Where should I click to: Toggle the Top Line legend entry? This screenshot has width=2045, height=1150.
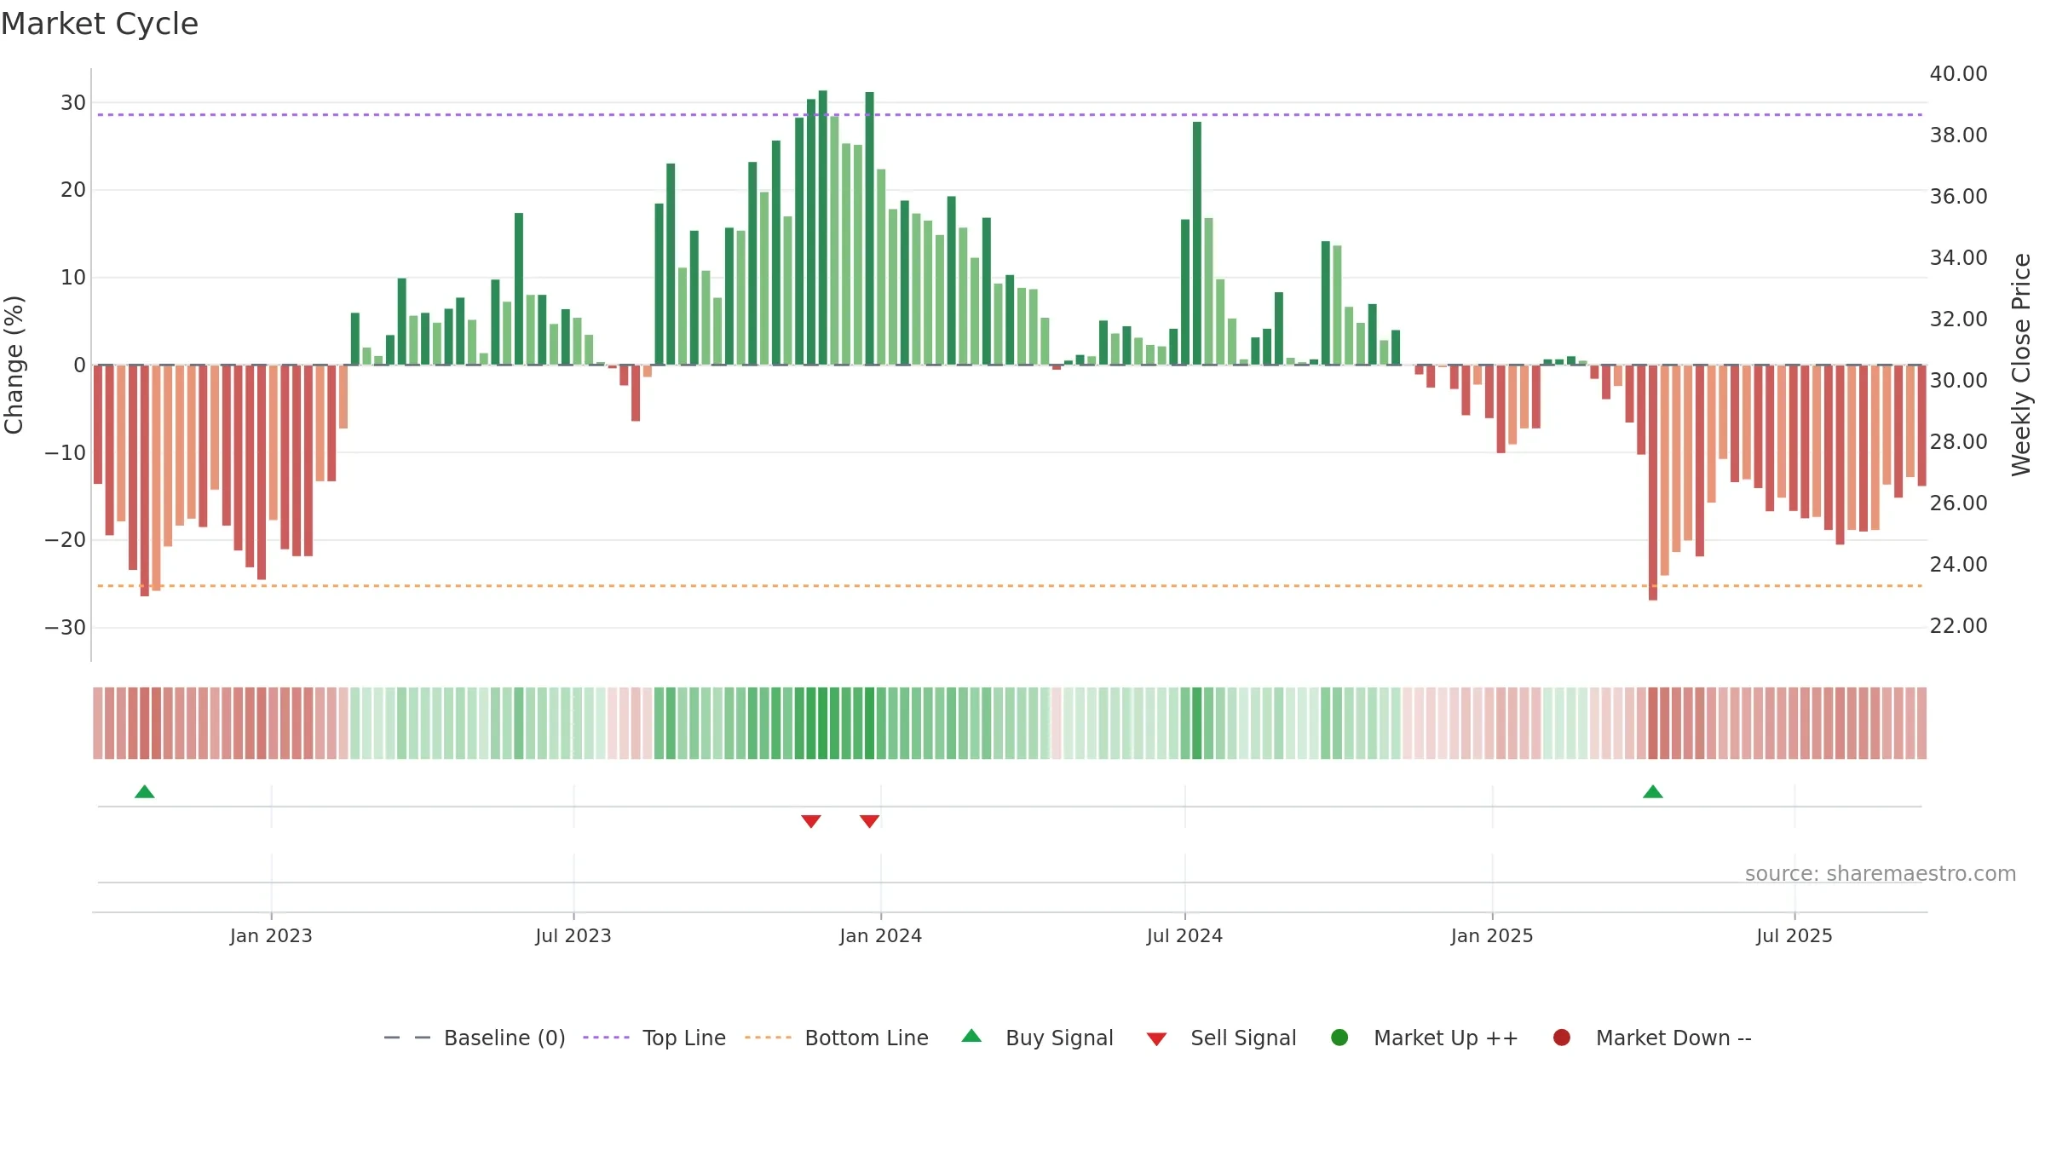tap(654, 1038)
